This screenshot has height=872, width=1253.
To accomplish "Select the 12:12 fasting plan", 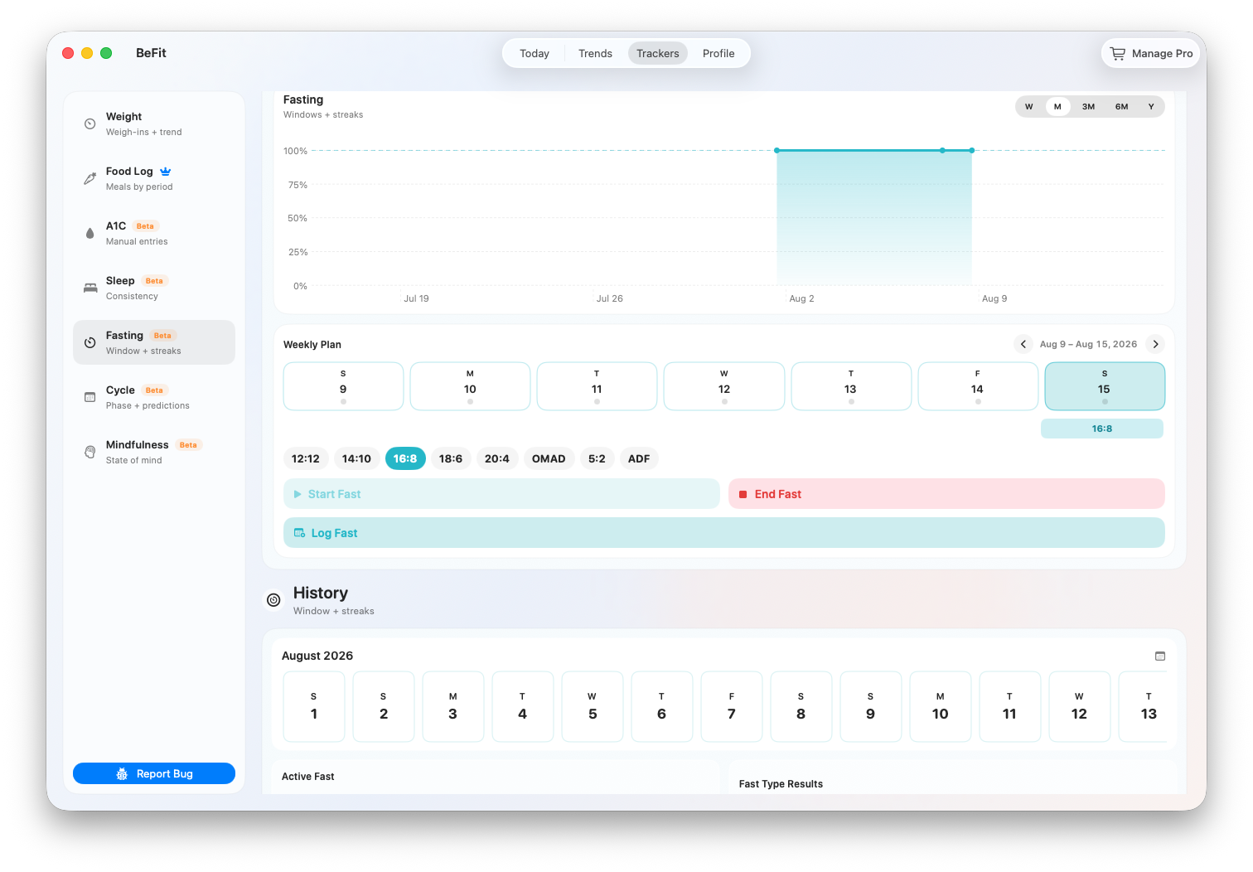I will click(306, 458).
